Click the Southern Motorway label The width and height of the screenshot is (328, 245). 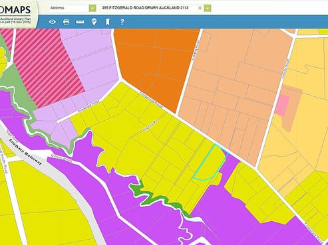(x=25, y=152)
